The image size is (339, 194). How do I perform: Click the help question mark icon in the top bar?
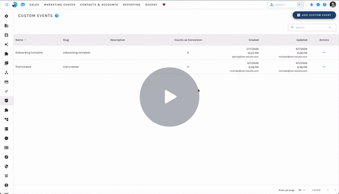324,4
